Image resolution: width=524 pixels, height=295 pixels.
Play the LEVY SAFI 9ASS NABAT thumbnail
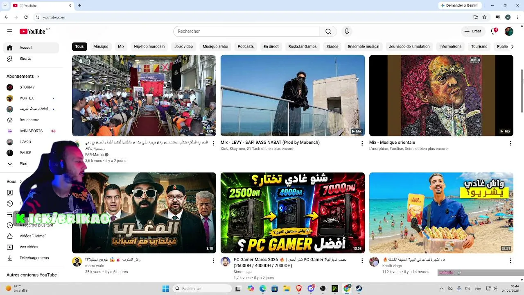click(x=293, y=95)
